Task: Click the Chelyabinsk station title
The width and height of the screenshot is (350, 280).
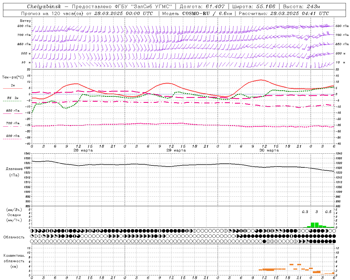Action: 44,7
